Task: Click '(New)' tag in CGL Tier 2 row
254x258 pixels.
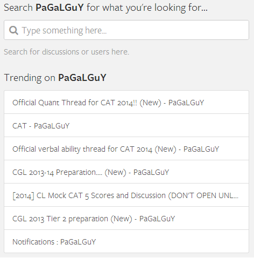Action: click(x=121, y=219)
